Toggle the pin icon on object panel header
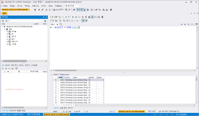 click(x=43, y=17)
